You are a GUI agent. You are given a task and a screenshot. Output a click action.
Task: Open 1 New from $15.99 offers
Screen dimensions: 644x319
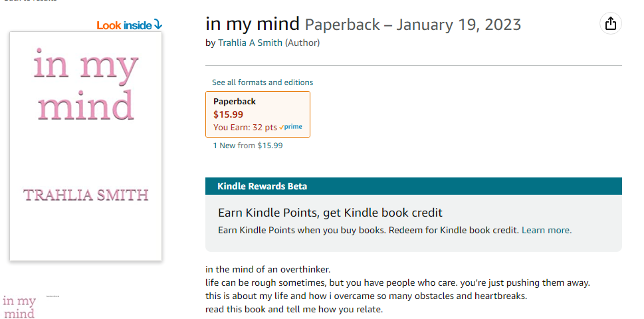coord(248,146)
